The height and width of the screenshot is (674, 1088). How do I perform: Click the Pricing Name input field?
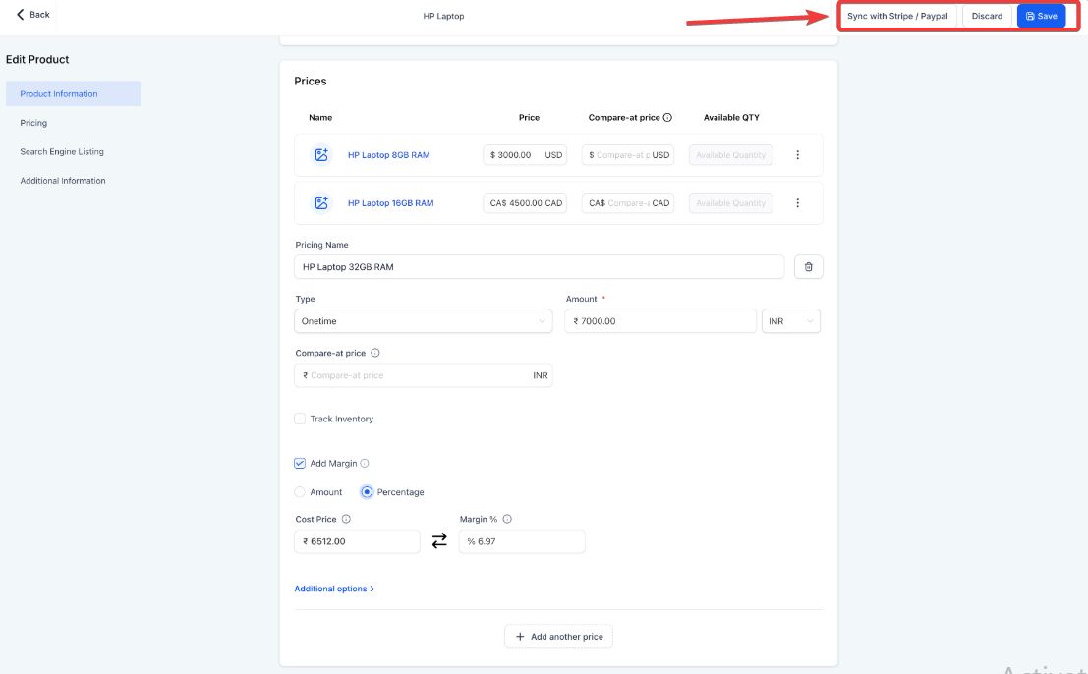click(539, 267)
